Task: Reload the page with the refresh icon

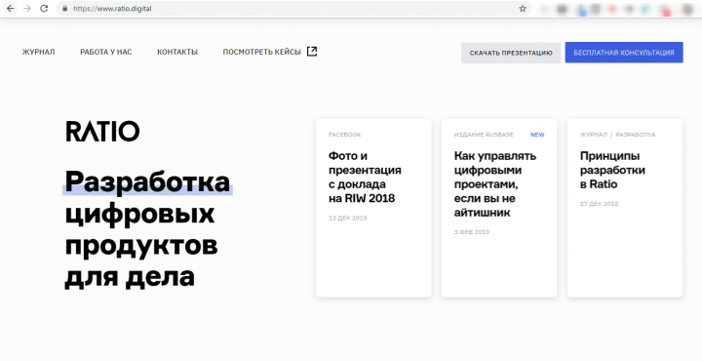Action: (44, 9)
